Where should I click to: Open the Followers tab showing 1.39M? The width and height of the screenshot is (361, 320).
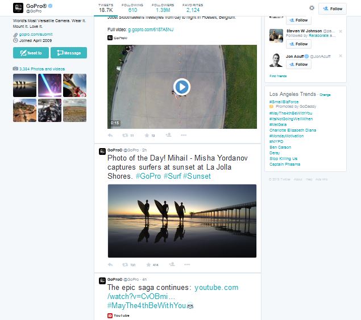coord(162,7)
